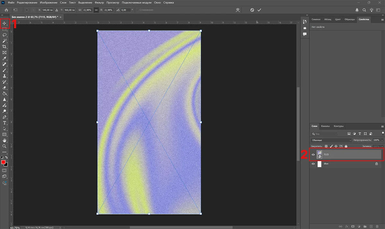Image resolution: width=385 pixels, height=229 pixels.
Task: Select the Crop tool
Action: (4, 47)
